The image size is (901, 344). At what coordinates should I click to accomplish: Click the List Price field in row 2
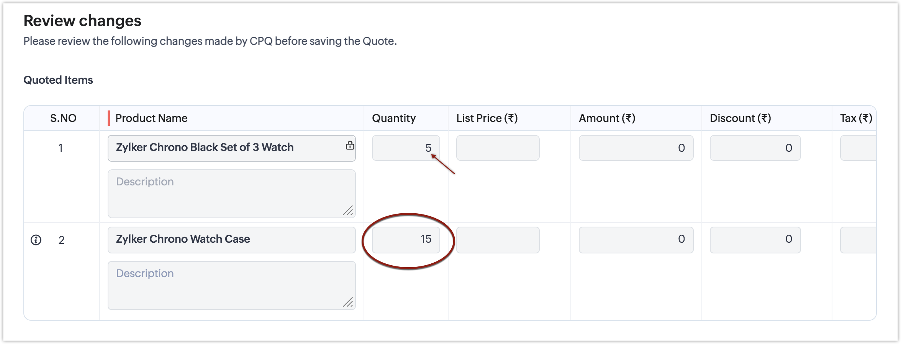498,240
